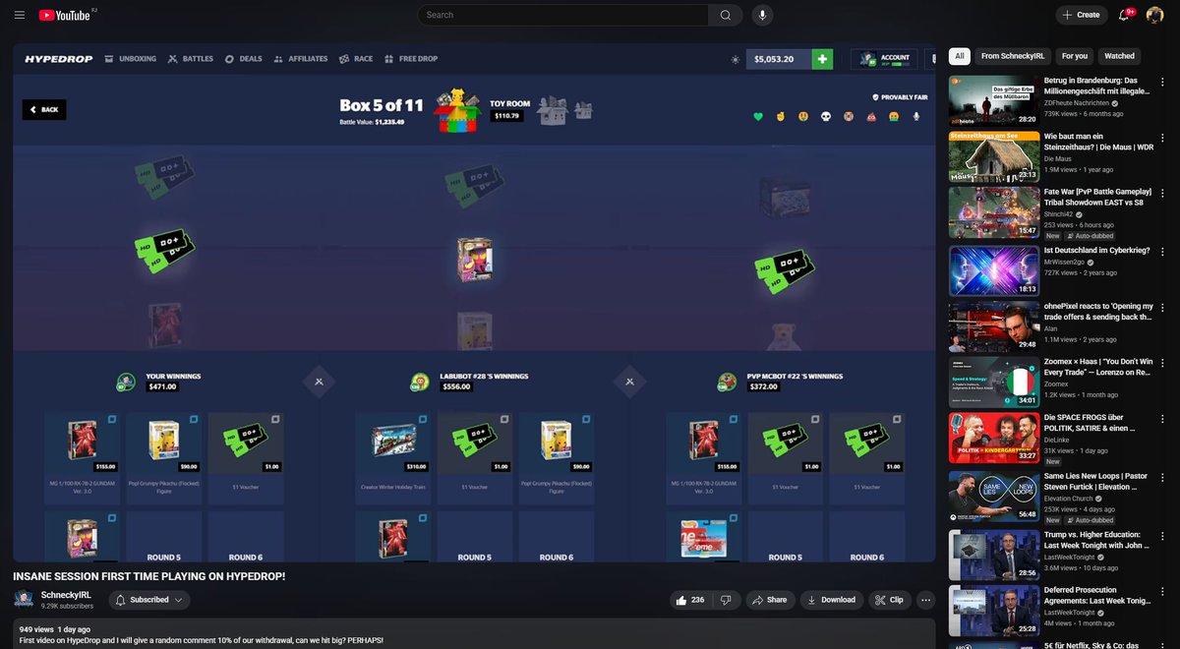The height and width of the screenshot is (649, 1180).
Task: Click the Provably Fair label
Action: point(900,97)
